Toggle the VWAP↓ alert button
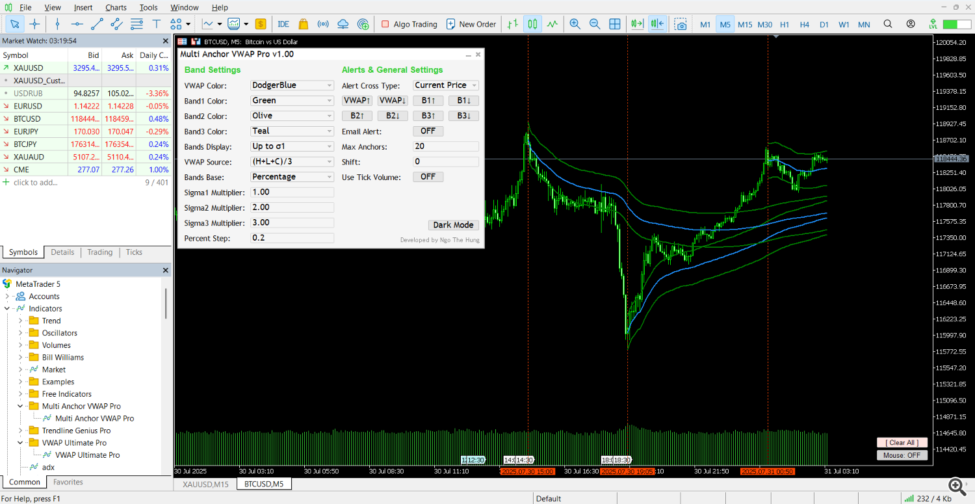Viewport: 975px width, 504px height. pyautogui.click(x=393, y=101)
